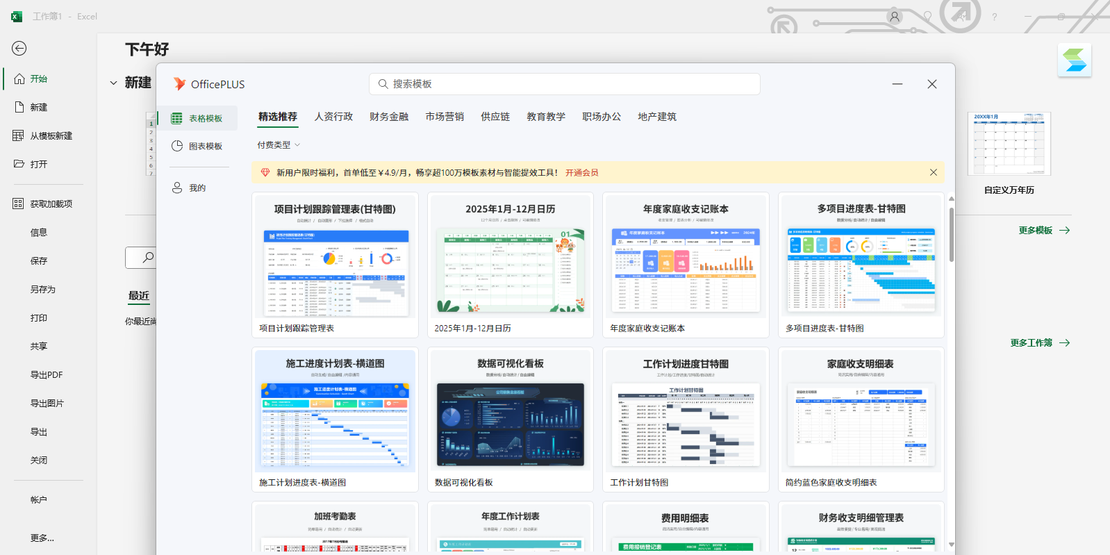1110x555 pixels.
Task: Switch to the 财务金融 tab
Action: coord(389,117)
